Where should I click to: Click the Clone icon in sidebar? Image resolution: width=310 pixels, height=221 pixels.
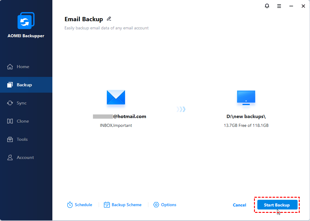10,121
